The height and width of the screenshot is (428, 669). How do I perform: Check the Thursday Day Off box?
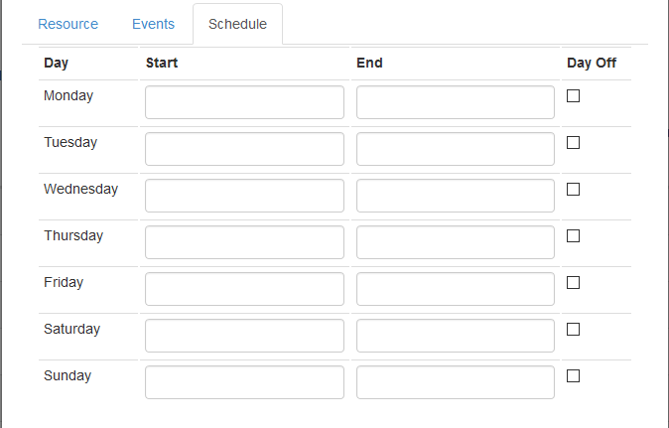pos(573,236)
